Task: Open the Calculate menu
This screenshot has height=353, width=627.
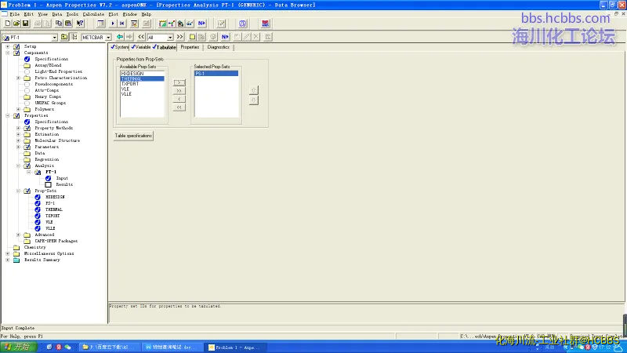Action: coord(93,14)
